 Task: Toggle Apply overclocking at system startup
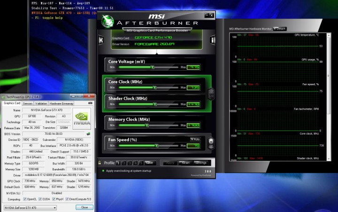click(x=103, y=171)
